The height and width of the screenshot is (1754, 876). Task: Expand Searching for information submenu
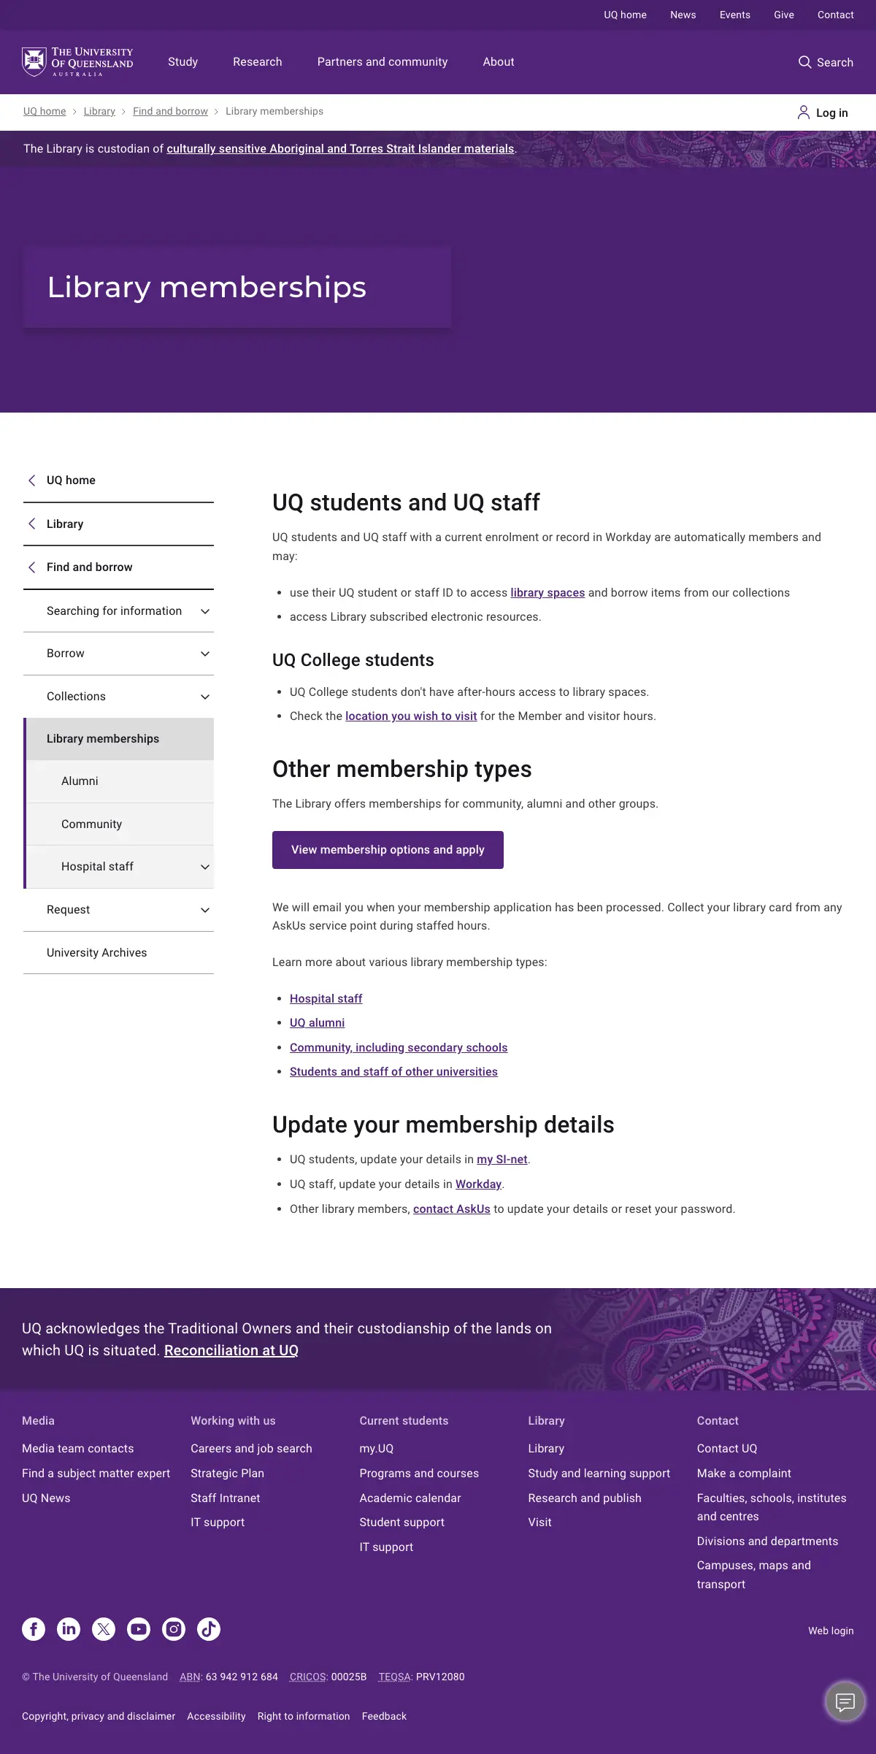(x=205, y=611)
